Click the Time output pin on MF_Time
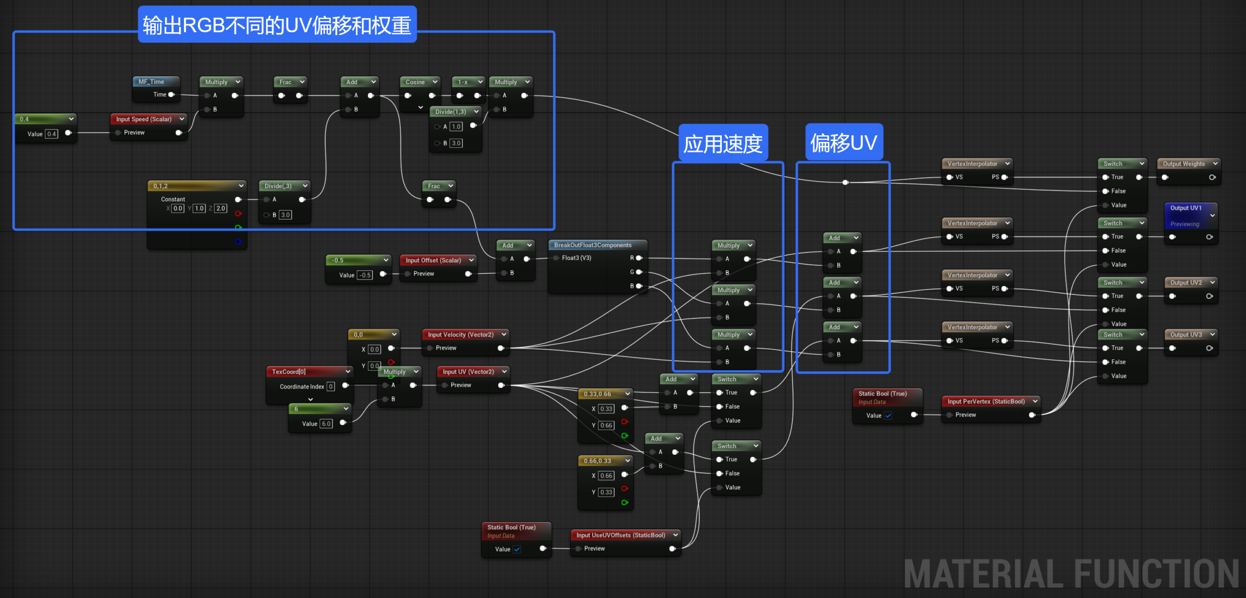Image resolution: width=1246 pixels, height=598 pixels. (x=171, y=94)
